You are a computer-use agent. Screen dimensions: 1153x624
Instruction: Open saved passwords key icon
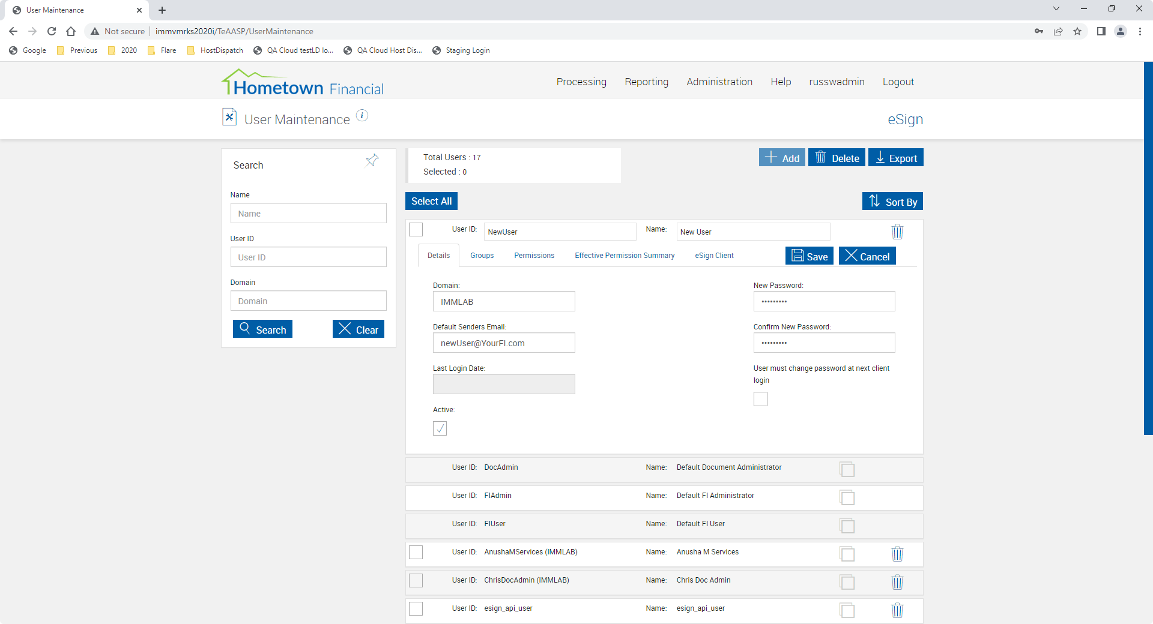pyautogui.click(x=1039, y=31)
